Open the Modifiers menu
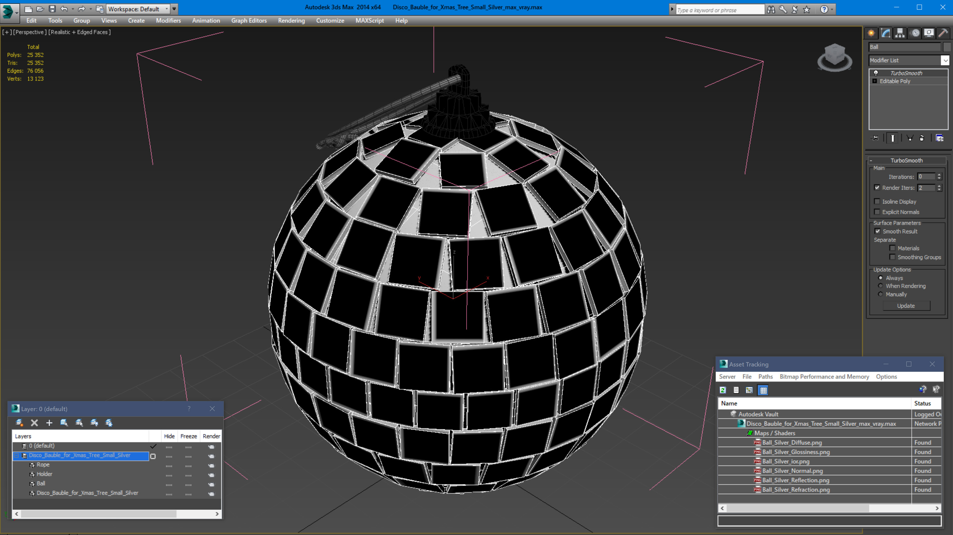Viewport: 953px width, 535px height. coord(168,21)
